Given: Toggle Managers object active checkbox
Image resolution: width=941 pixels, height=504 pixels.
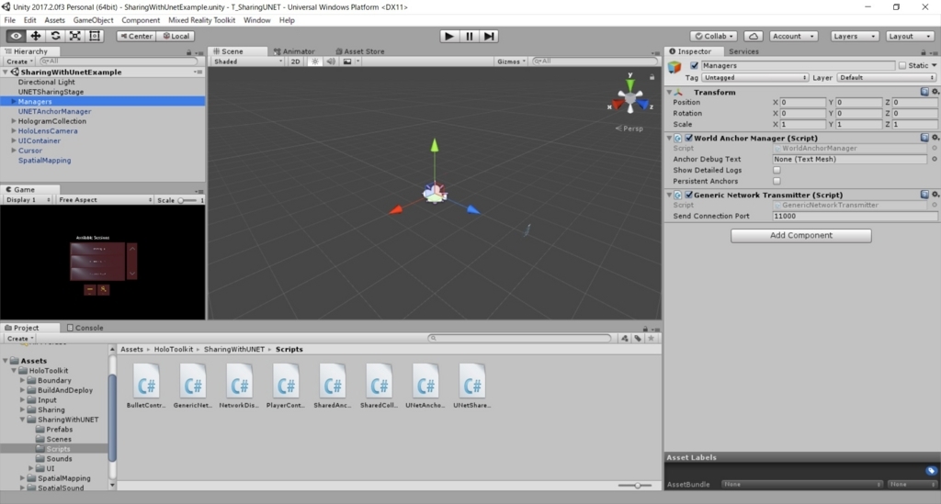Looking at the screenshot, I should 695,65.
